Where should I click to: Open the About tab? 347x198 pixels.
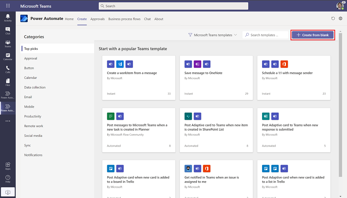(159, 19)
